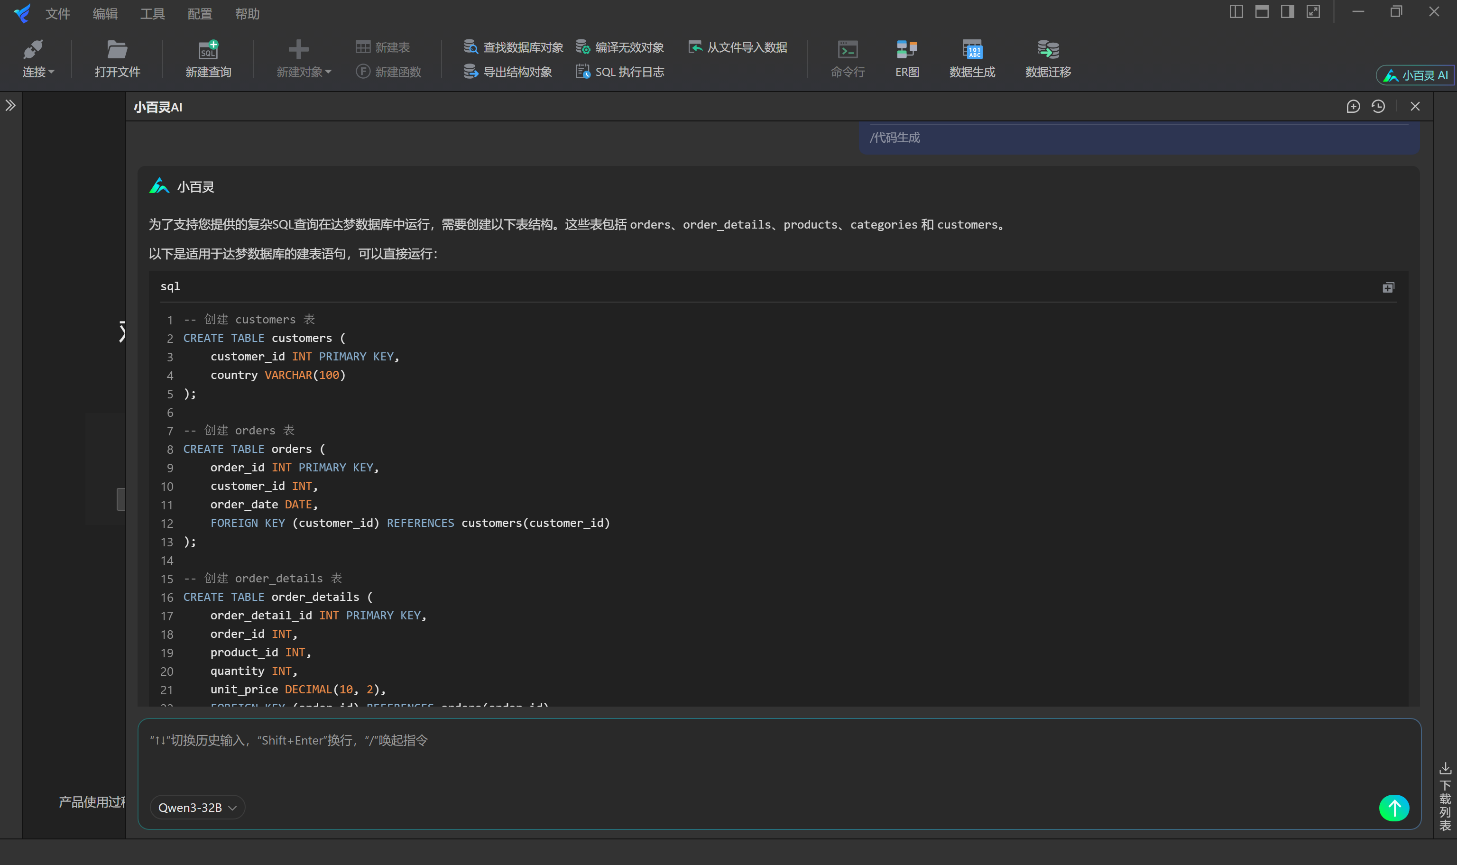Screen dimensions: 1457x865
Task: Open the 从文件导入数据 import tool
Action: [x=736, y=47]
